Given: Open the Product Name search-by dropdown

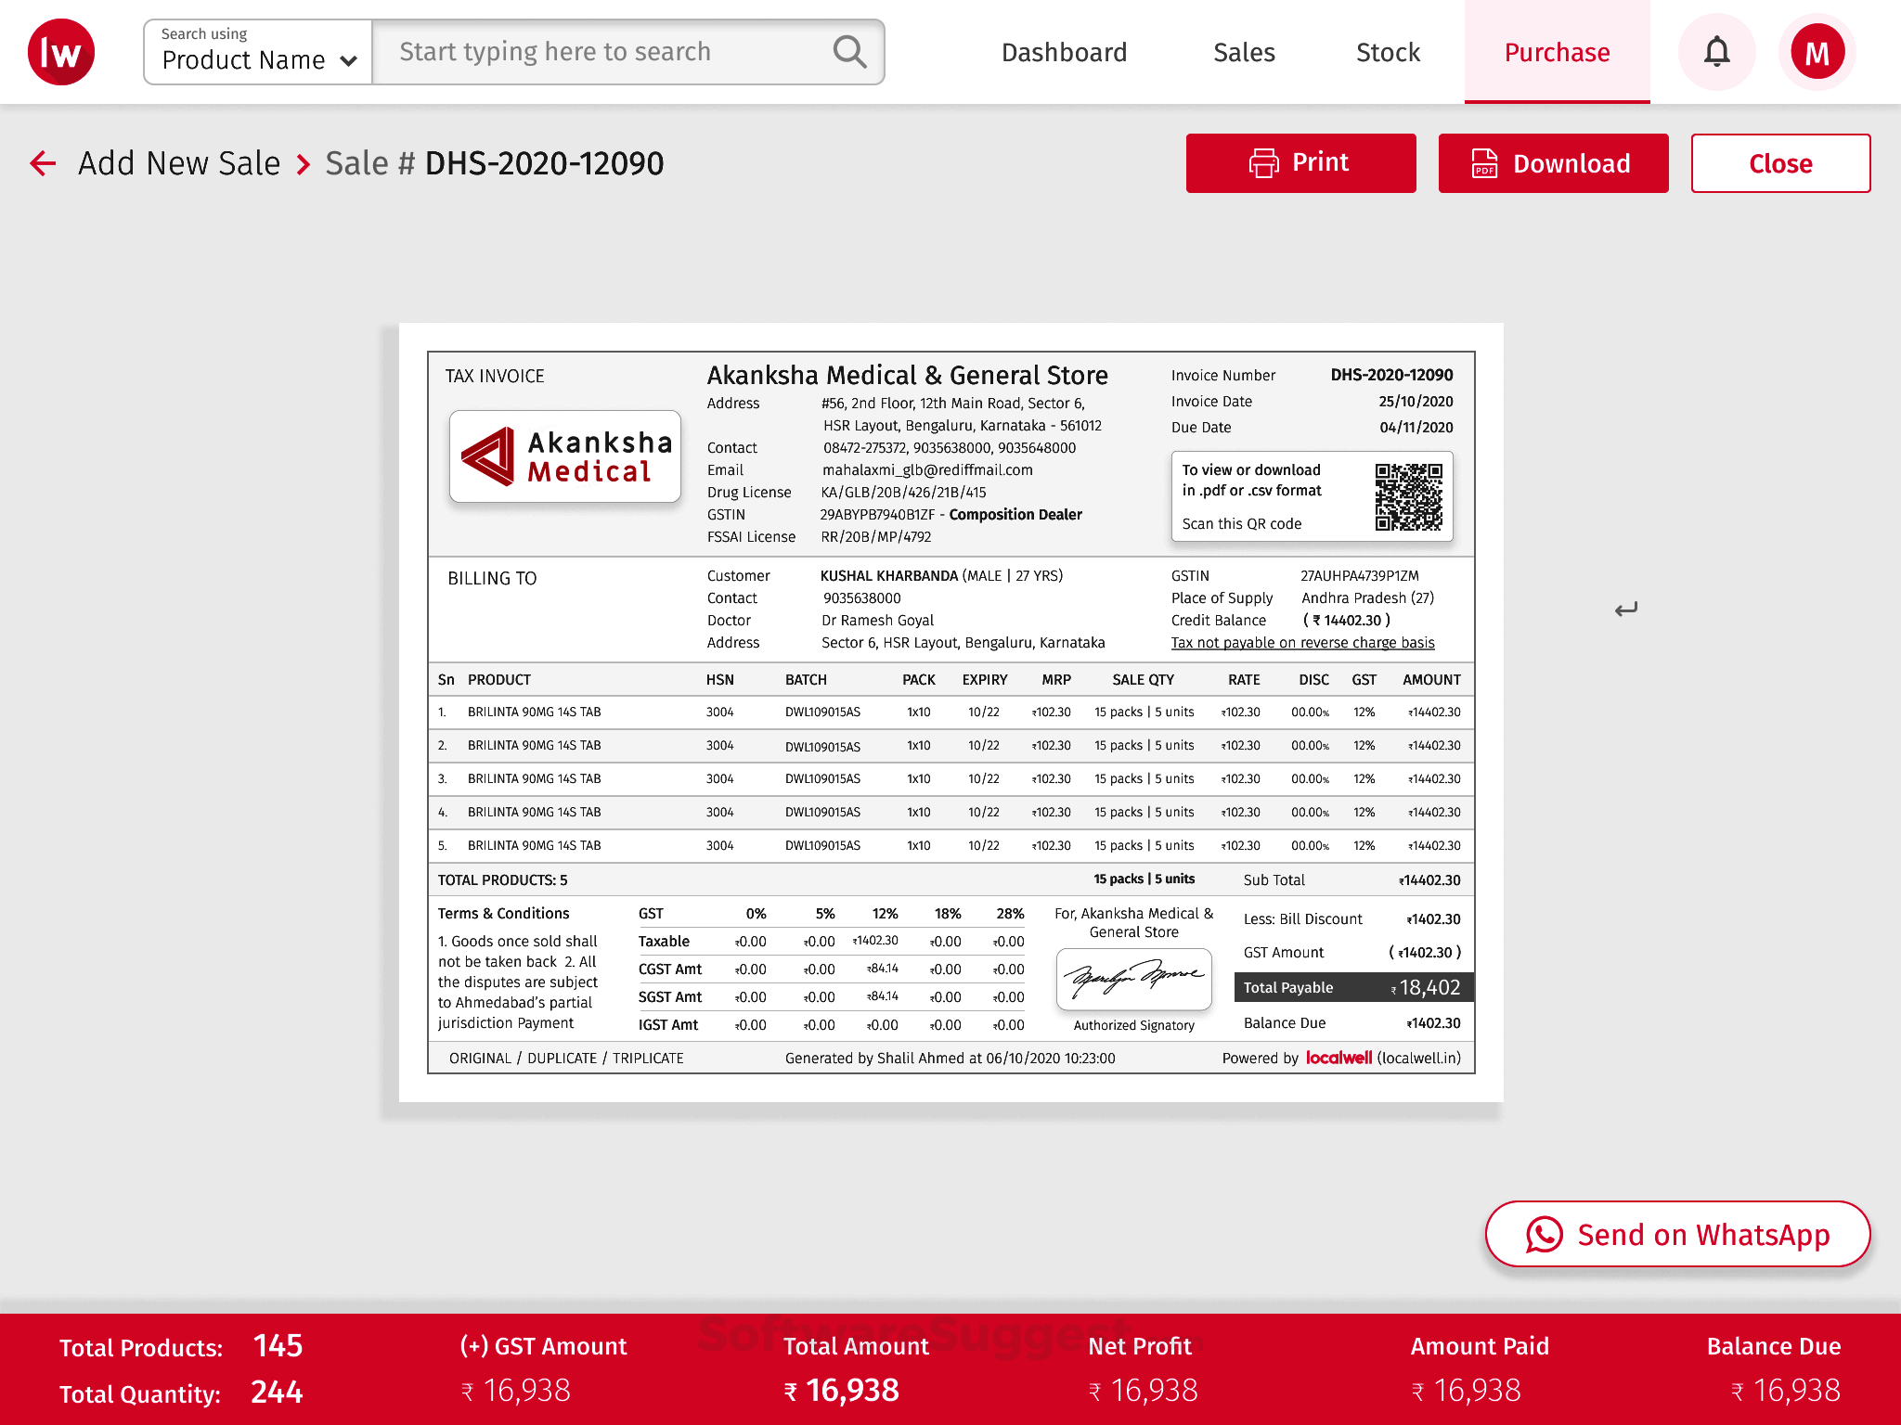Looking at the screenshot, I should (x=243, y=59).
